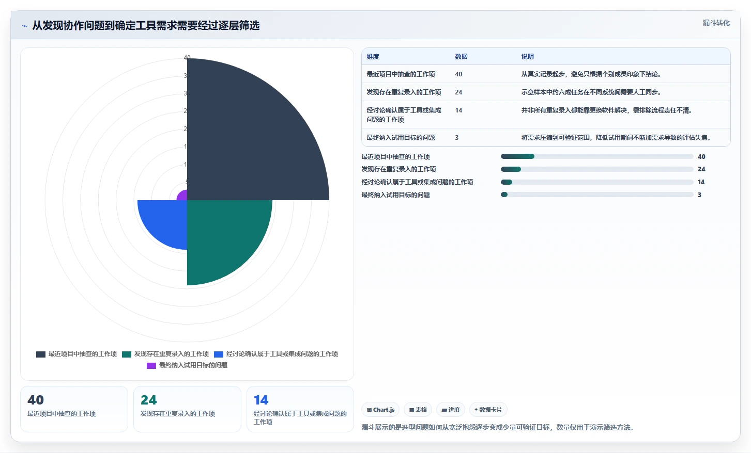The width and height of the screenshot is (751, 453).
Task: Toggle legend item 经讨论确认属于工具或集成问题的工作项
Action: [276, 354]
